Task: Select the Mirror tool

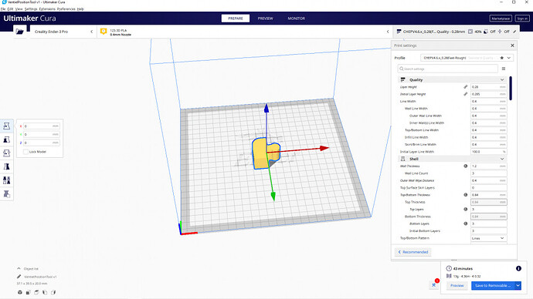Action: [6, 166]
